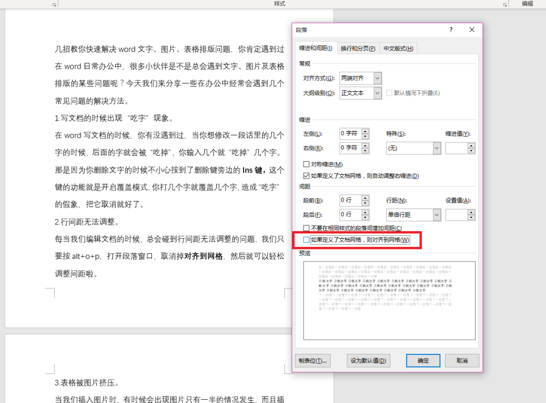Switch to the 换行和分页 tab

pyautogui.click(x=358, y=49)
